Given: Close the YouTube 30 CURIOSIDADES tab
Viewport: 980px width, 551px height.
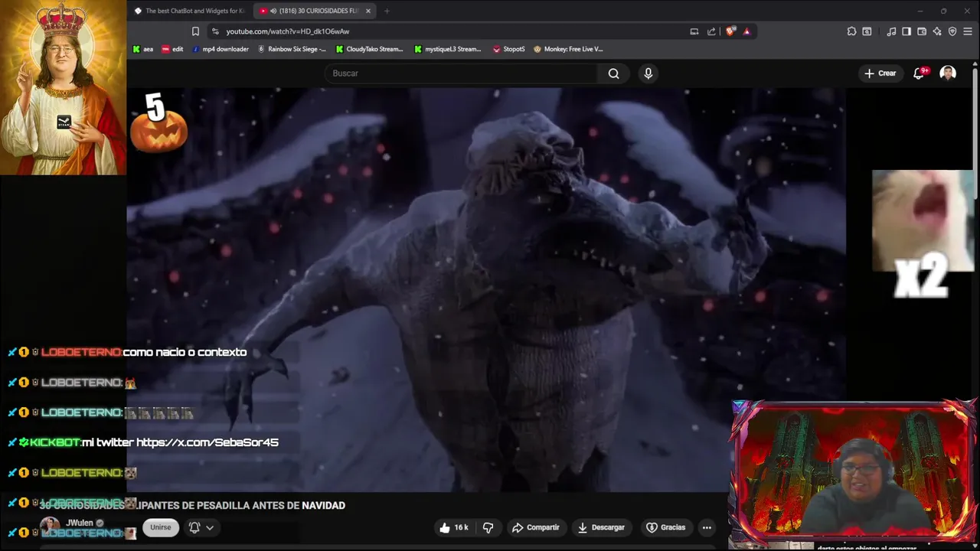Looking at the screenshot, I should click(x=368, y=11).
